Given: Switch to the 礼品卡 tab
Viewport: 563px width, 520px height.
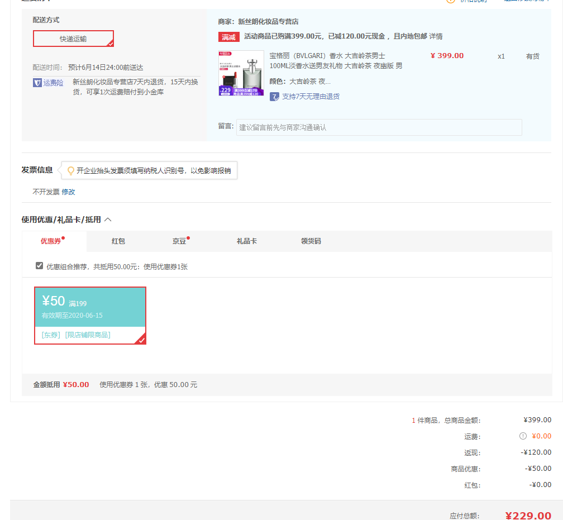Looking at the screenshot, I should coord(247,241).
